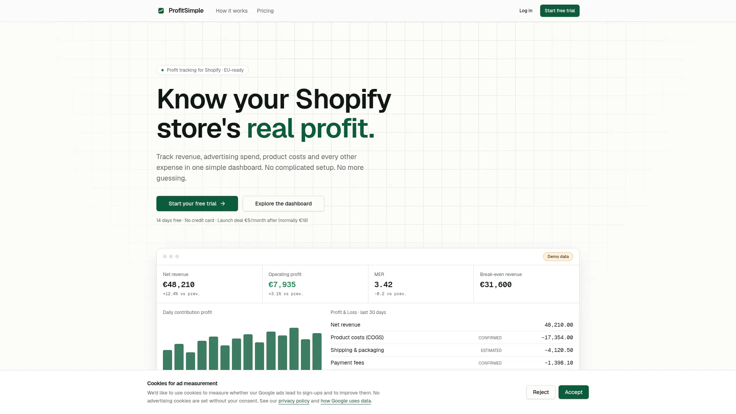The width and height of the screenshot is (736, 414).
Task: Click the Profit tracking for Shopify badge
Action: click(x=202, y=70)
